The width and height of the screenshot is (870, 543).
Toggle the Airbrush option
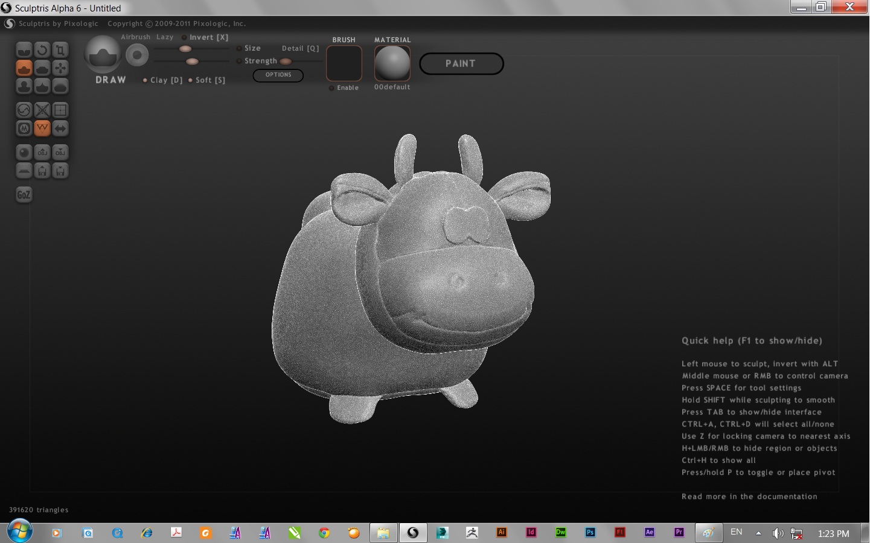click(135, 37)
